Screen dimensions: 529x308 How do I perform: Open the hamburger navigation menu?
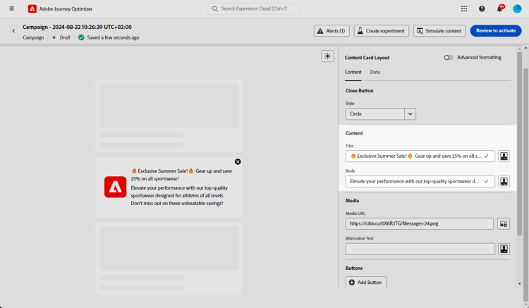pos(12,8)
